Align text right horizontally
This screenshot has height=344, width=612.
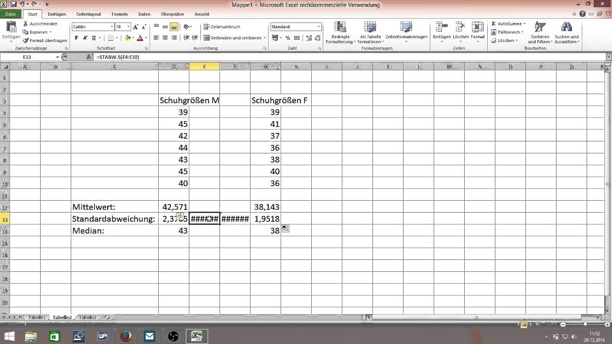[174, 38]
